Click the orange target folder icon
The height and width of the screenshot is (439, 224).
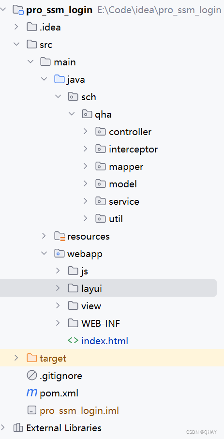point(31,358)
